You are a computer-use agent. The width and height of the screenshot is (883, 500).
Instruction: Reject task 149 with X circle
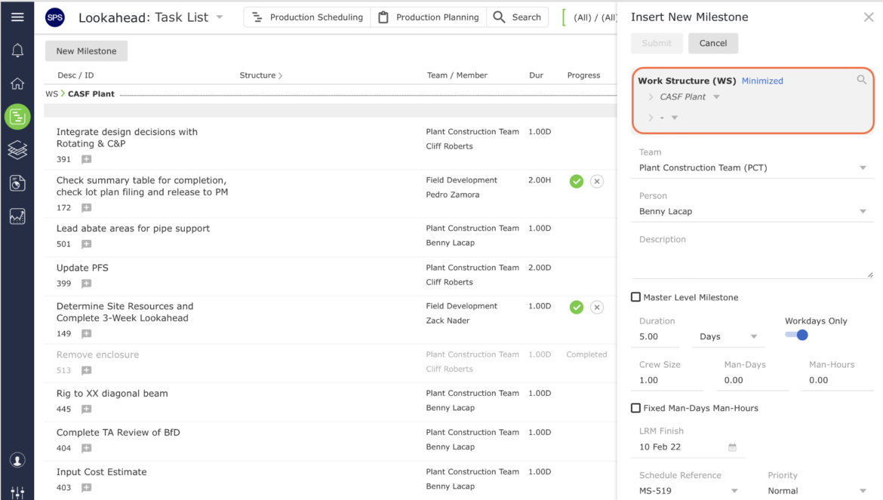tap(597, 307)
